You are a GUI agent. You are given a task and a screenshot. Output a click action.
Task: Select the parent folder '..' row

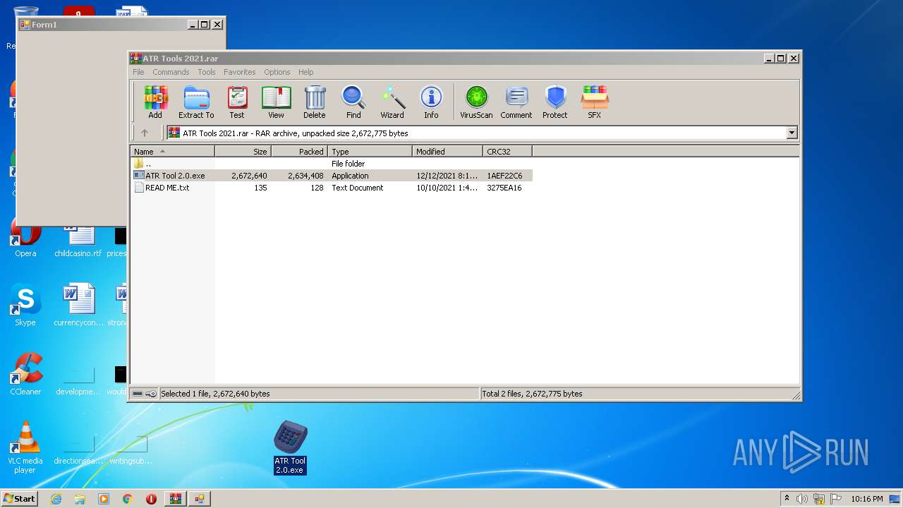click(x=332, y=164)
